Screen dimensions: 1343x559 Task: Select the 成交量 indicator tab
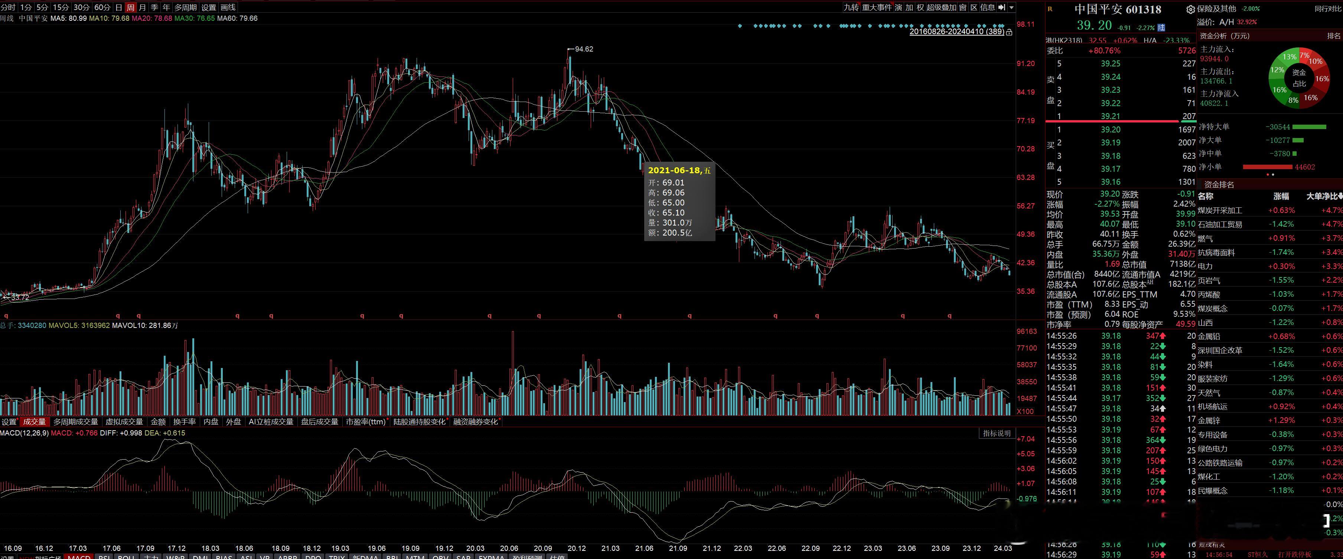pyautogui.click(x=35, y=422)
